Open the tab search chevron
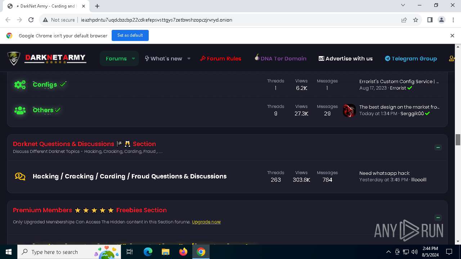The image size is (461, 259). click(403, 5)
